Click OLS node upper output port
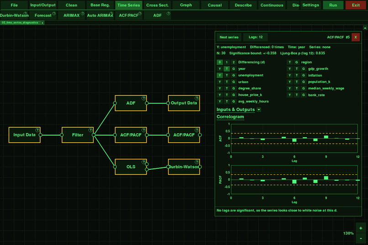The width and height of the screenshot is (368, 245). click(x=147, y=164)
